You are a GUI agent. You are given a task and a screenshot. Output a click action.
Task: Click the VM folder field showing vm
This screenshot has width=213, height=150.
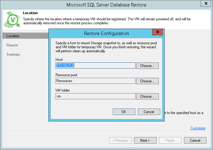pyautogui.click(x=96, y=96)
